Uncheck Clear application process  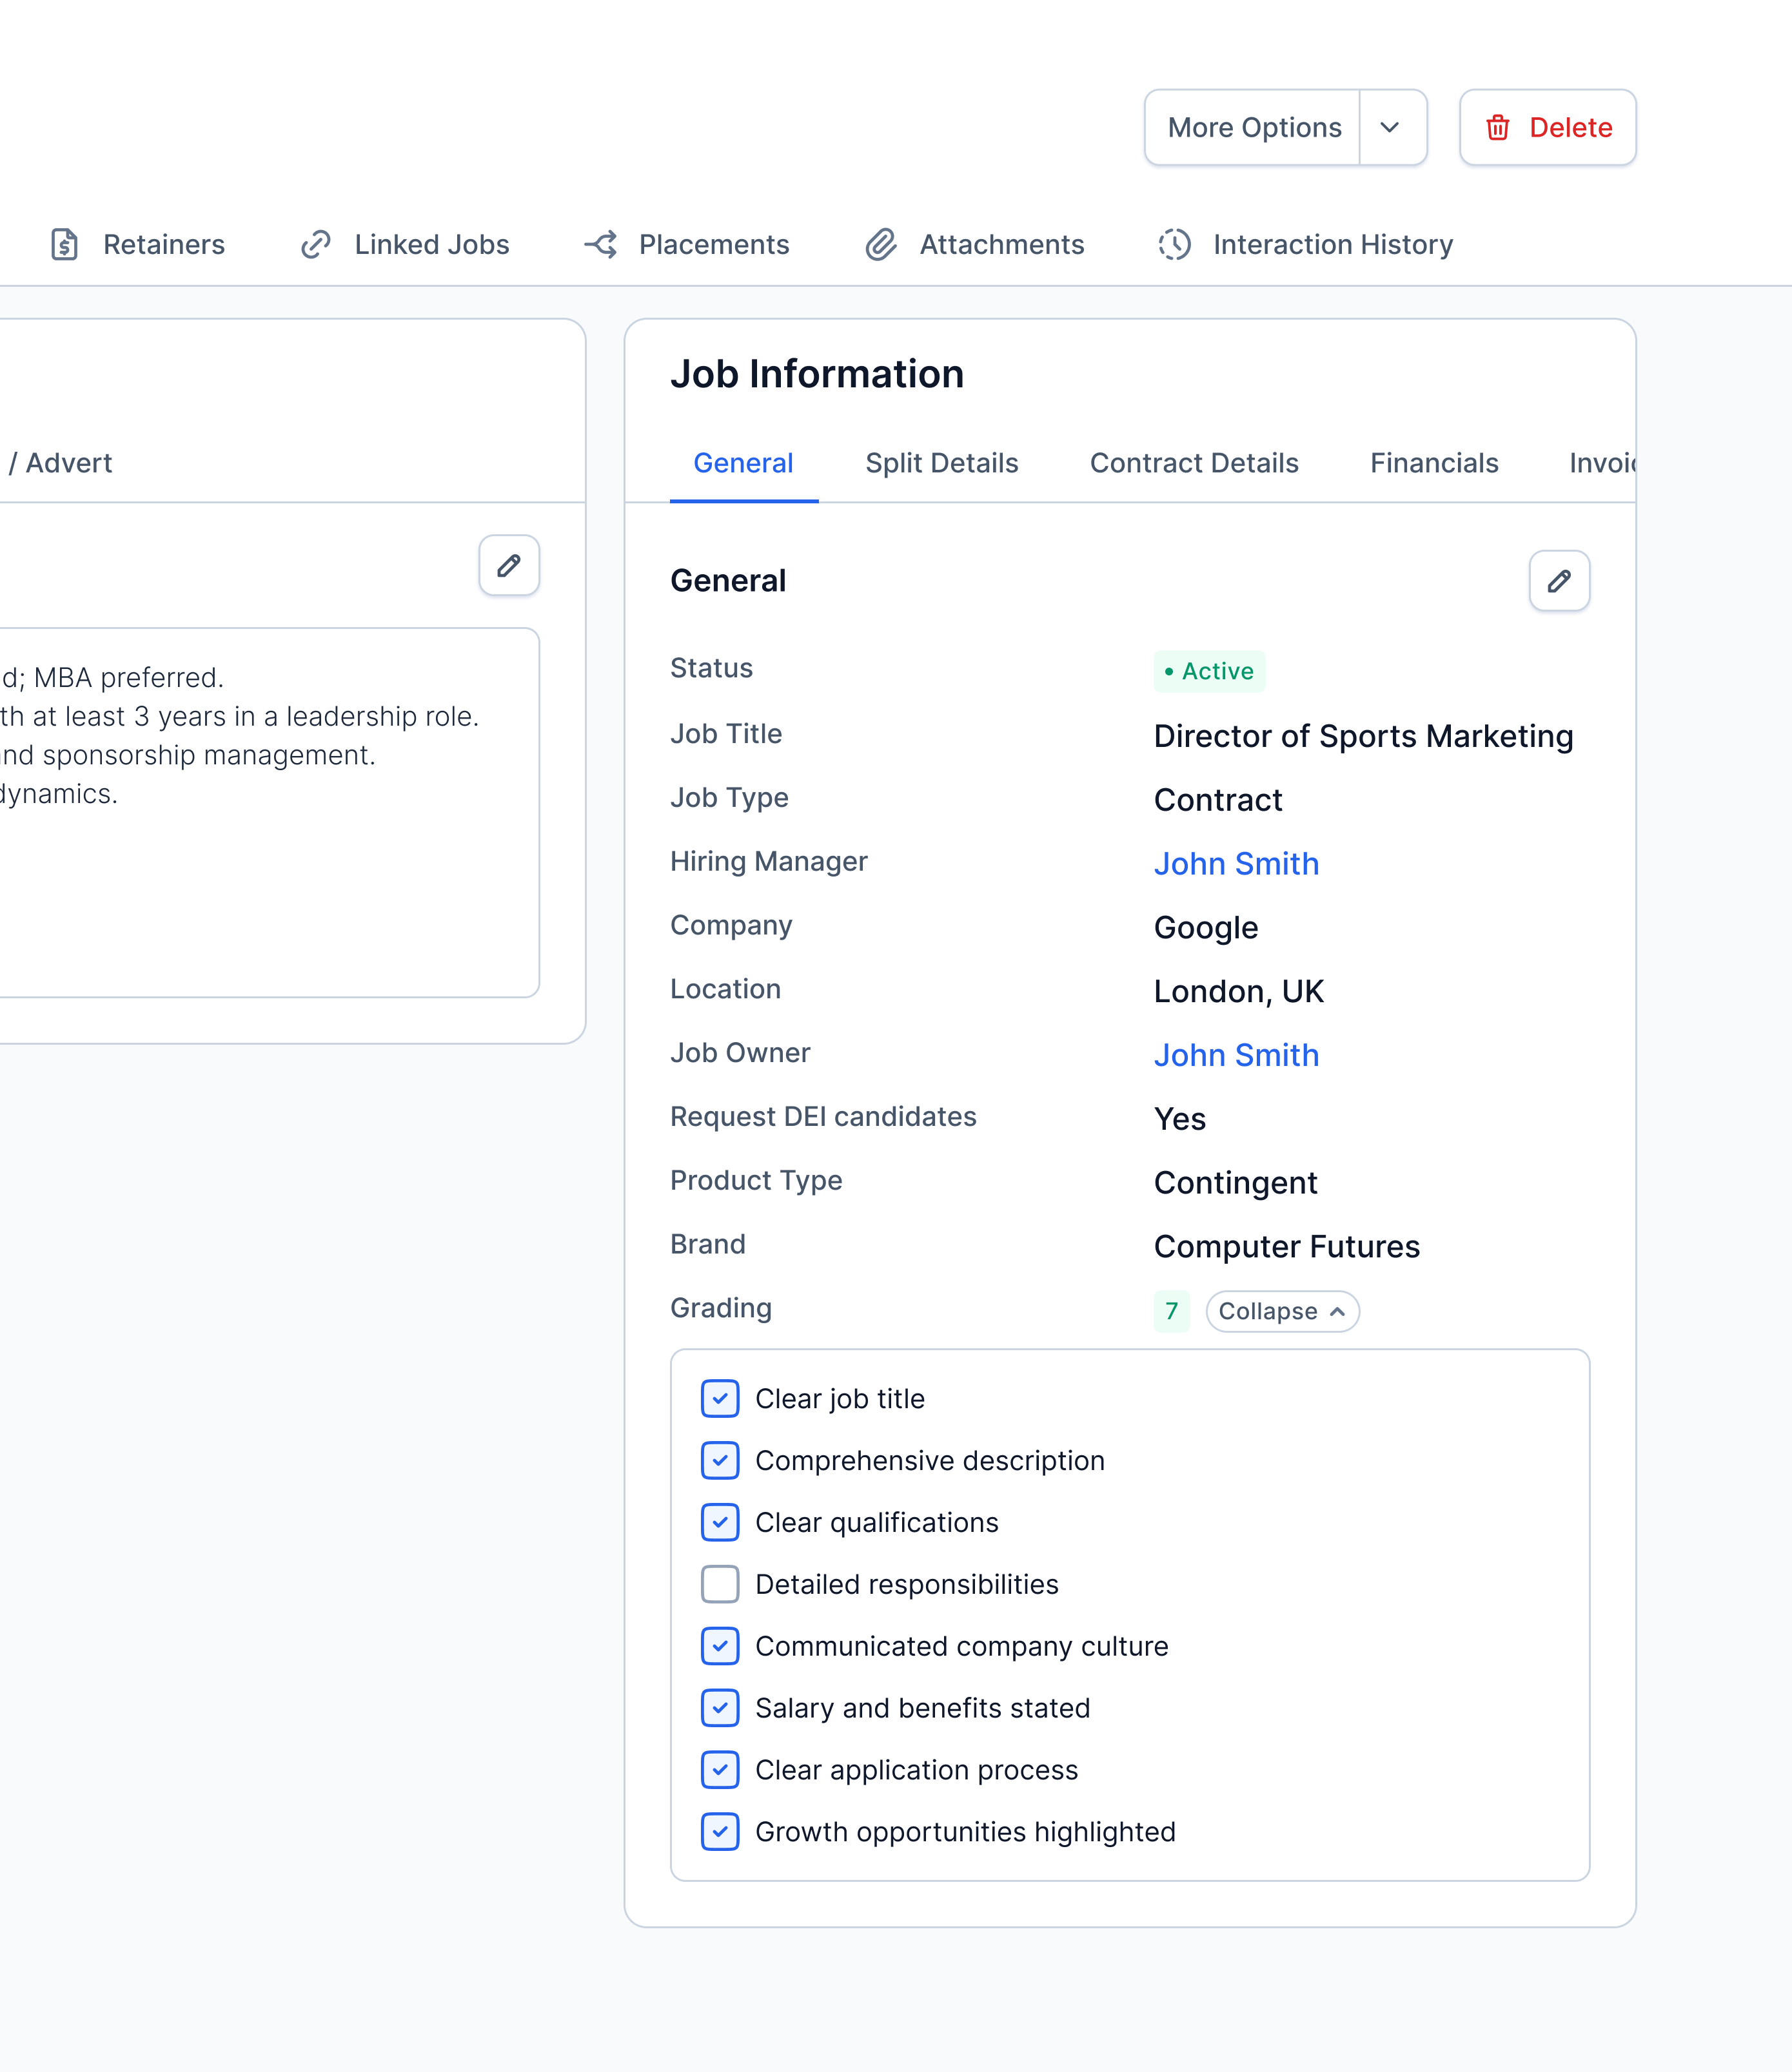[x=720, y=1770]
